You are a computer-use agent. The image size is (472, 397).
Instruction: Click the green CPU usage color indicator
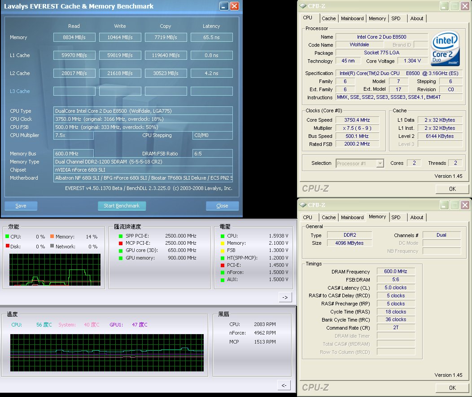coord(7,237)
